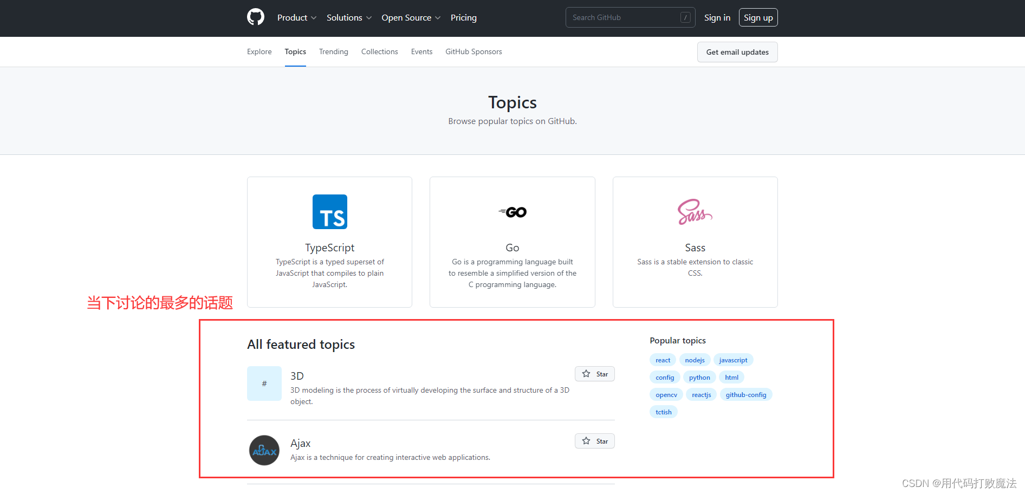This screenshot has height=494, width=1025.
Task: Star the Ajax topic
Action: tap(595, 441)
